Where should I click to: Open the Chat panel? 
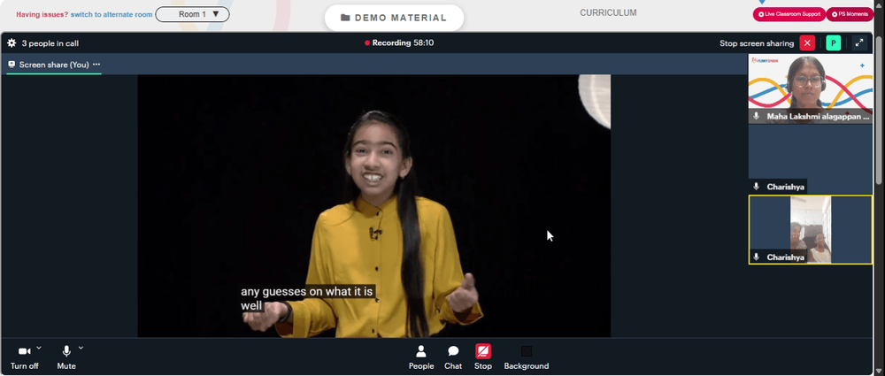(453, 357)
